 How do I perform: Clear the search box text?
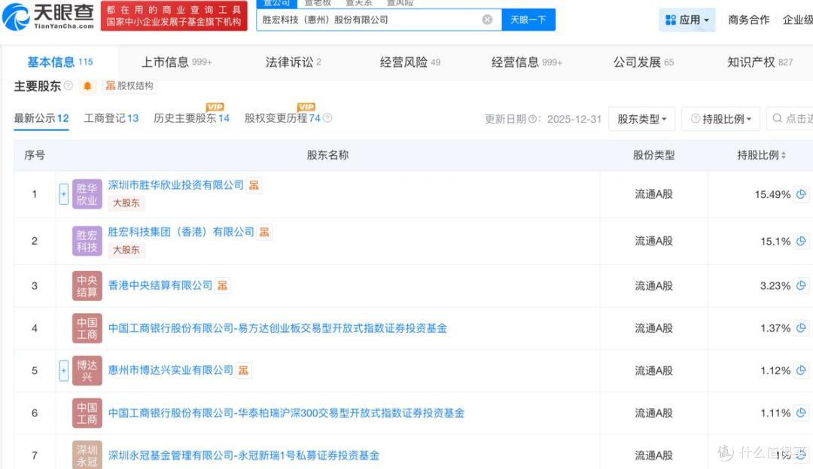487,20
